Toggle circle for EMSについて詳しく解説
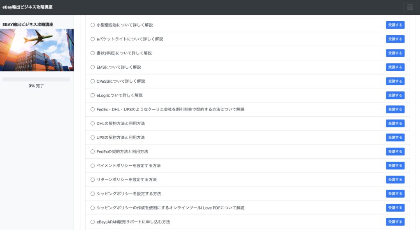The image size is (420, 230). pyautogui.click(x=92, y=67)
